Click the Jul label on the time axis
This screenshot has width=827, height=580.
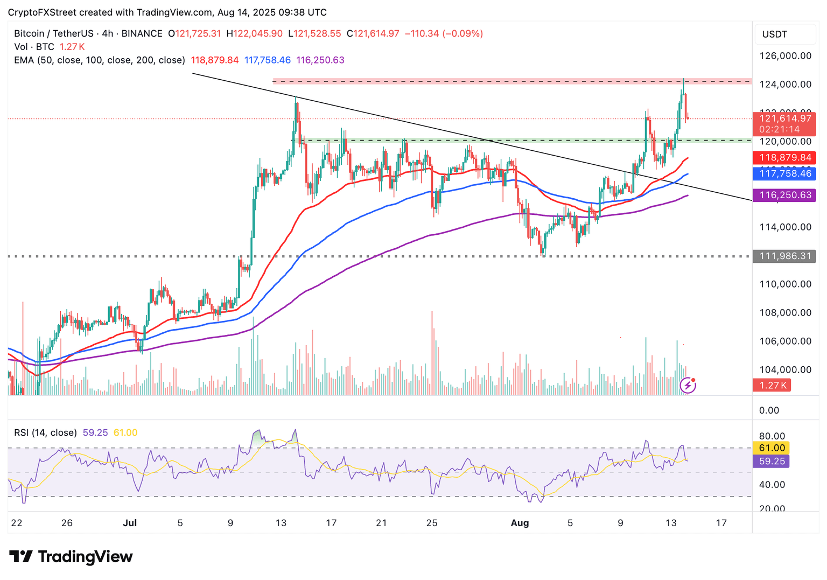[130, 522]
